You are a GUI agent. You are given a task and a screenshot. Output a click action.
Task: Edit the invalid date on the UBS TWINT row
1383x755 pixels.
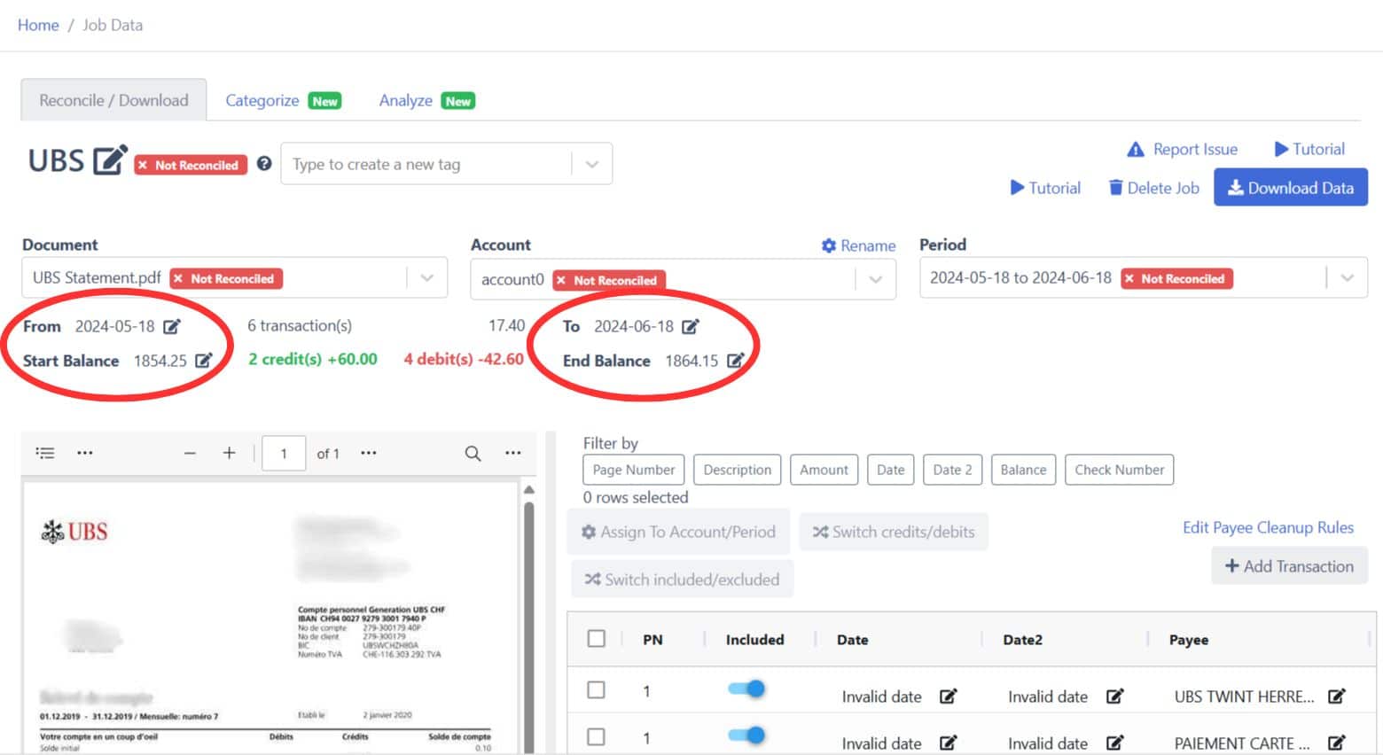949,697
